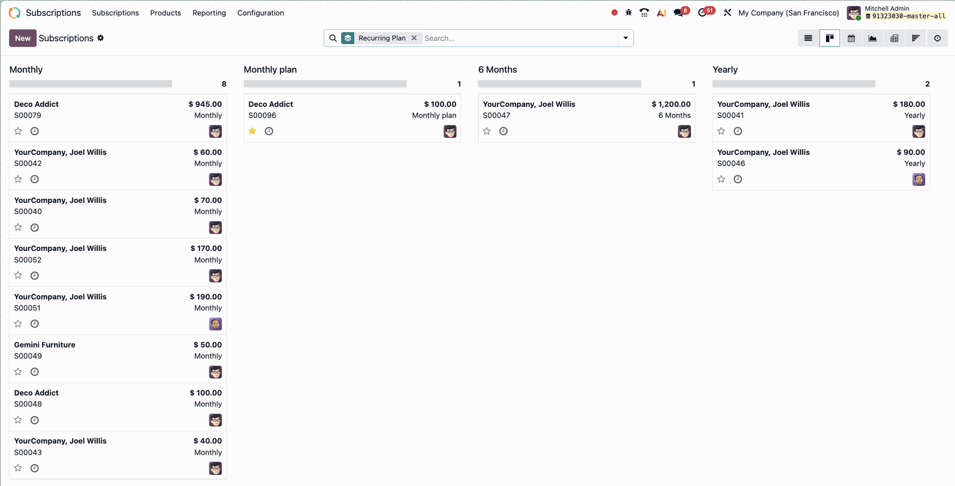Switch to list view
Image resolution: width=955 pixels, height=486 pixels.
point(808,38)
